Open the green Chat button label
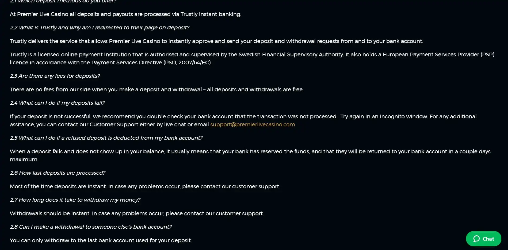 tap(488, 239)
